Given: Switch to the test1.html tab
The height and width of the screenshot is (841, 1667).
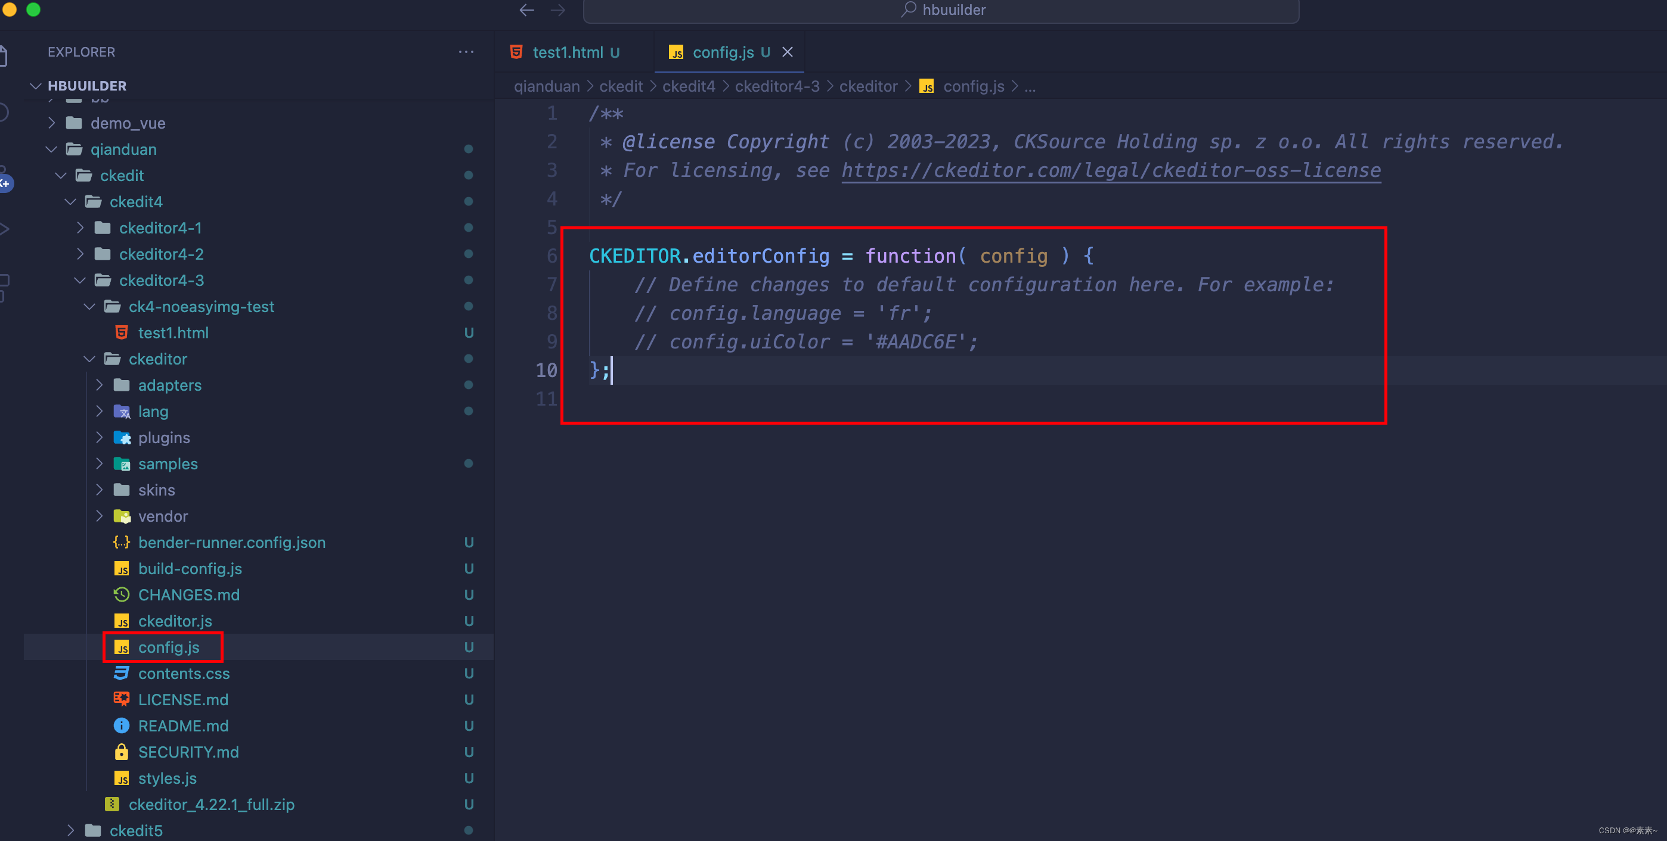Looking at the screenshot, I should [568, 52].
